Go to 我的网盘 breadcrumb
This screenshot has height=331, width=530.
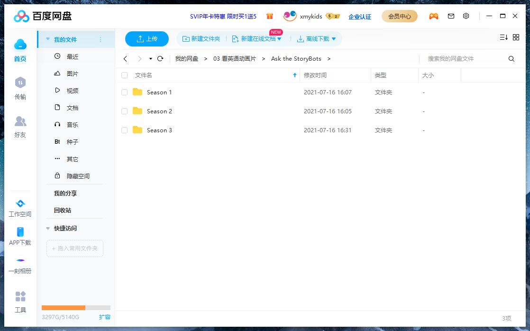click(187, 59)
